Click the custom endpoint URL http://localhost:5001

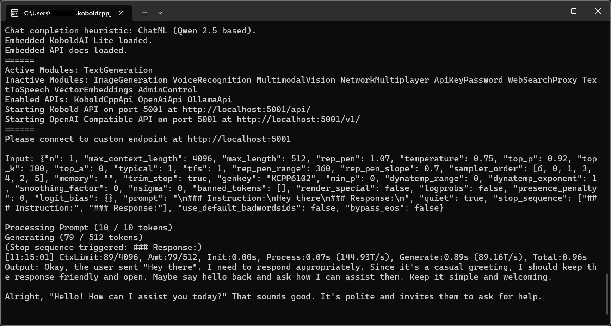(239, 139)
